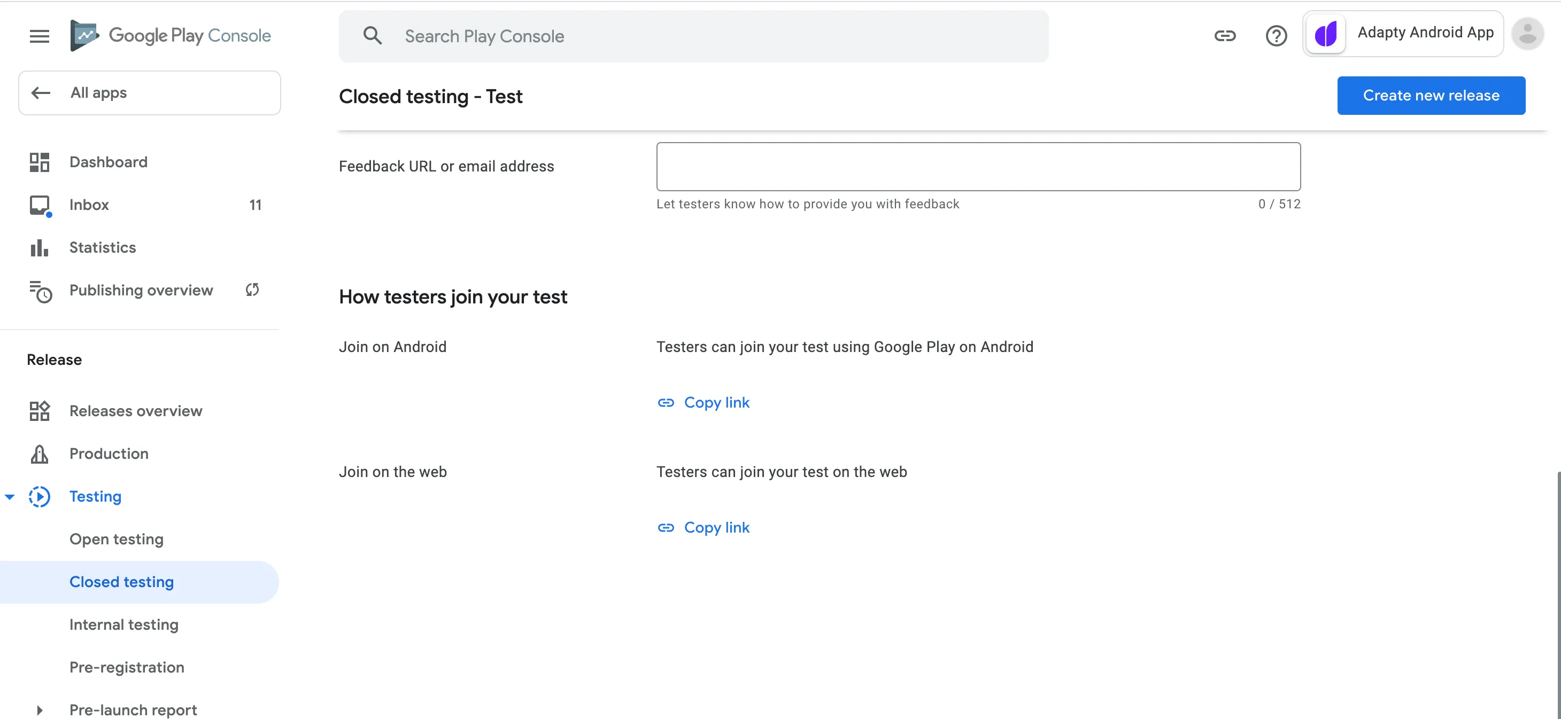Collapse the Testing section arrow
This screenshot has height=719, width=1561.
click(x=10, y=497)
